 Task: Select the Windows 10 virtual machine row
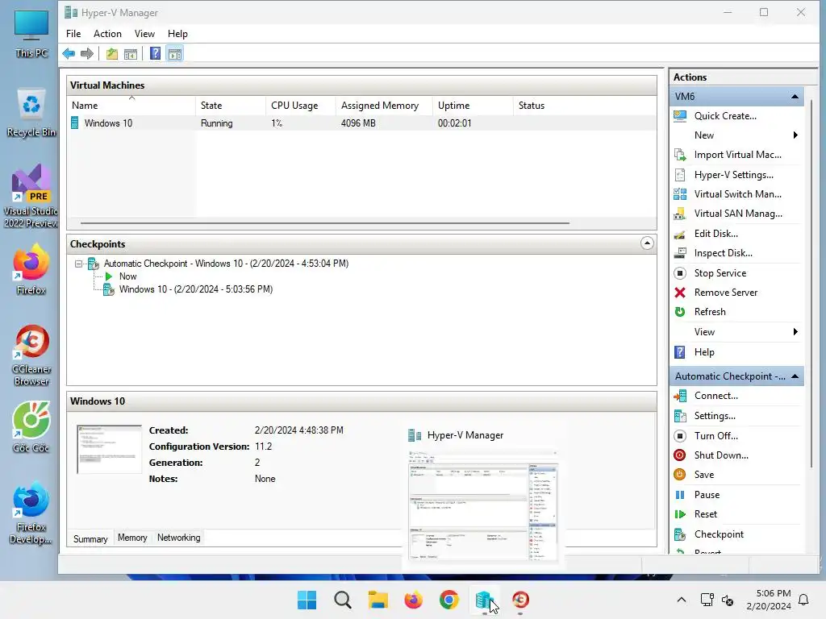[361, 123]
